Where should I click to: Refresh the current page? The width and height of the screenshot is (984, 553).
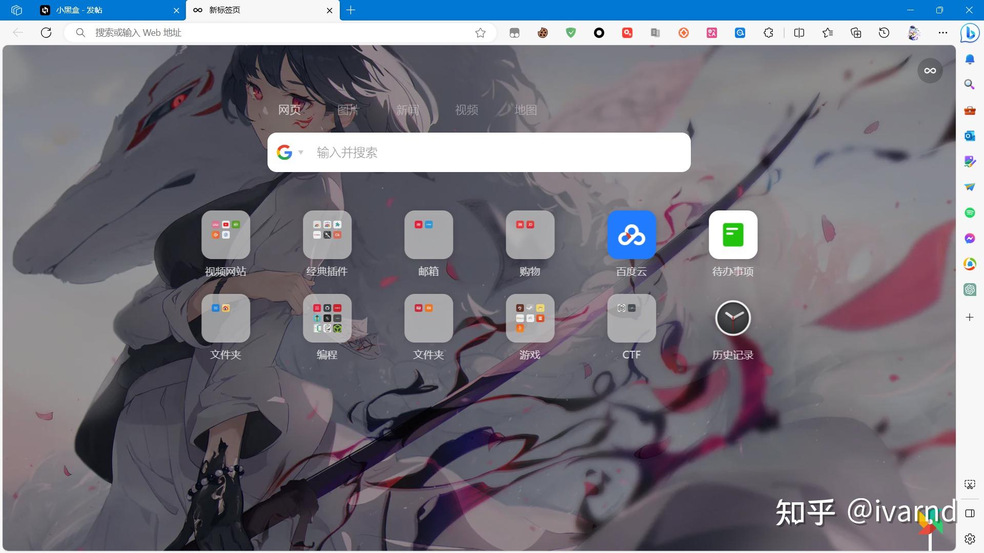pyautogui.click(x=46, y=33)
